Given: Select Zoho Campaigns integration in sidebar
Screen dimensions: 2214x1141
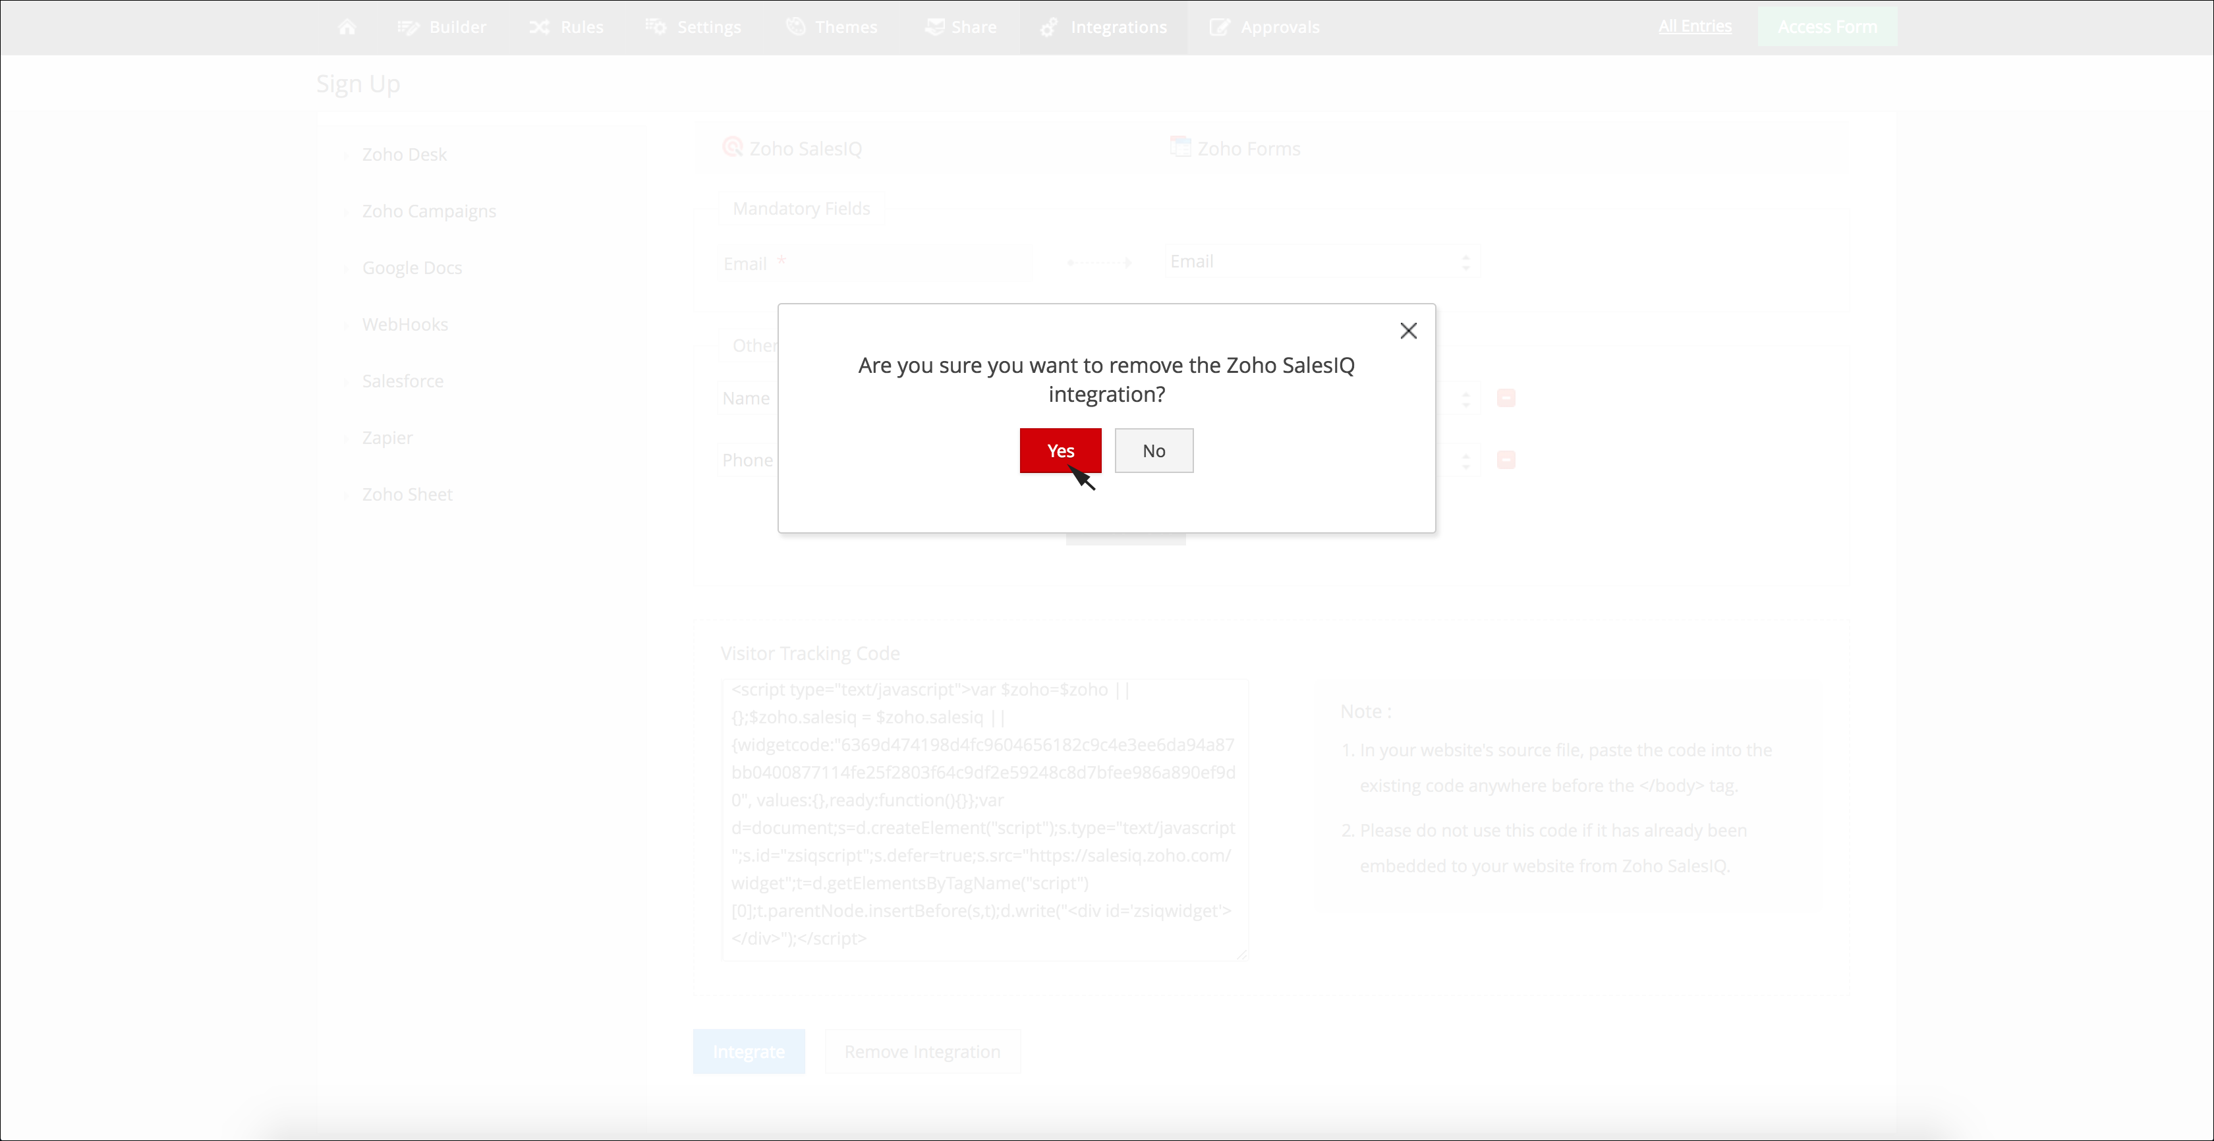Looking at the screenshot, I should tap(429, 211).
